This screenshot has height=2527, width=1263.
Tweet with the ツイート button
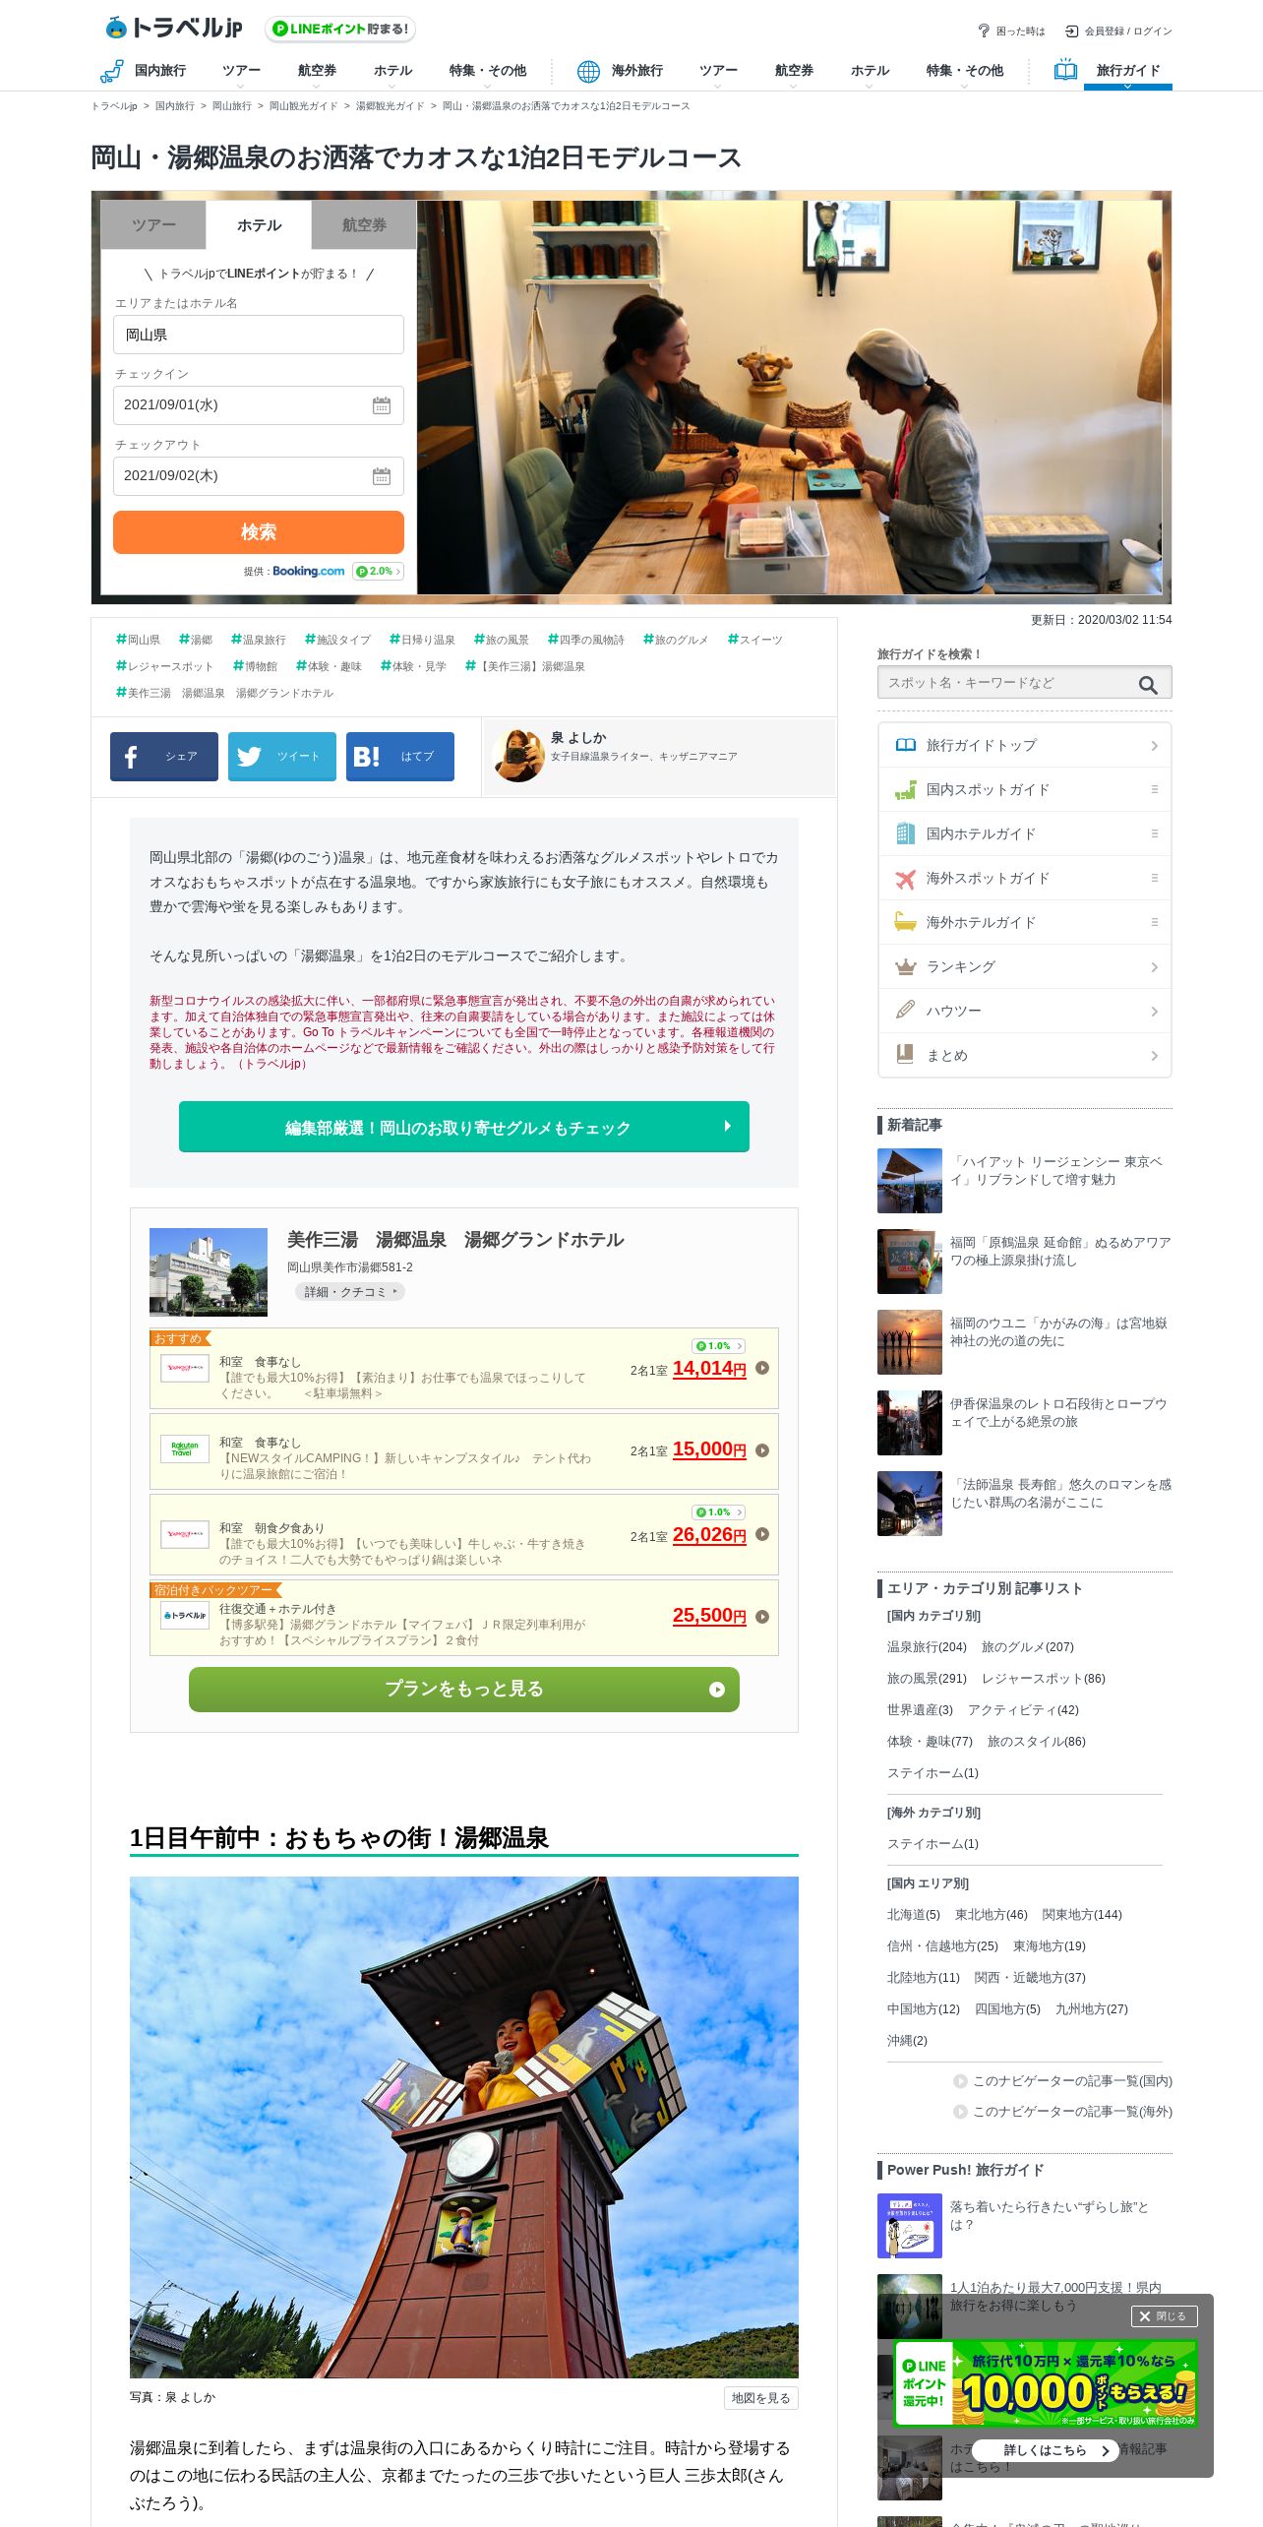coord(282,756)
